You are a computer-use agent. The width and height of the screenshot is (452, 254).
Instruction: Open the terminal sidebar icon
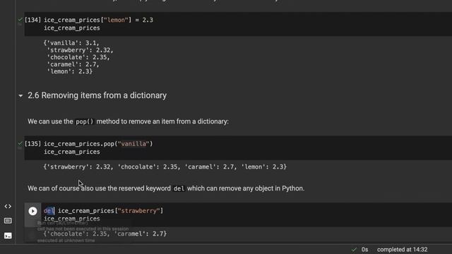click(x=8, y=236)
